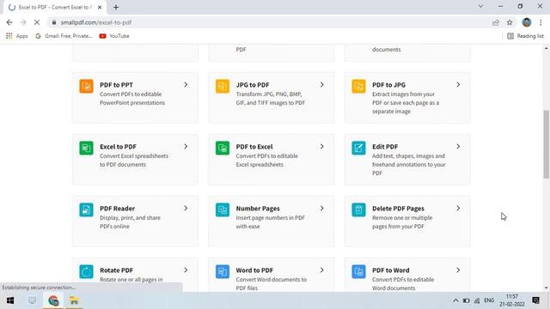Open the Delete PDF Pages tool icon
This screenshot has height=309, width=550.
coord(358,209)
